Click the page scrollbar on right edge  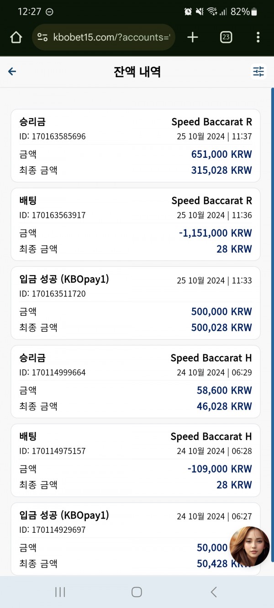tap(272, 324)
